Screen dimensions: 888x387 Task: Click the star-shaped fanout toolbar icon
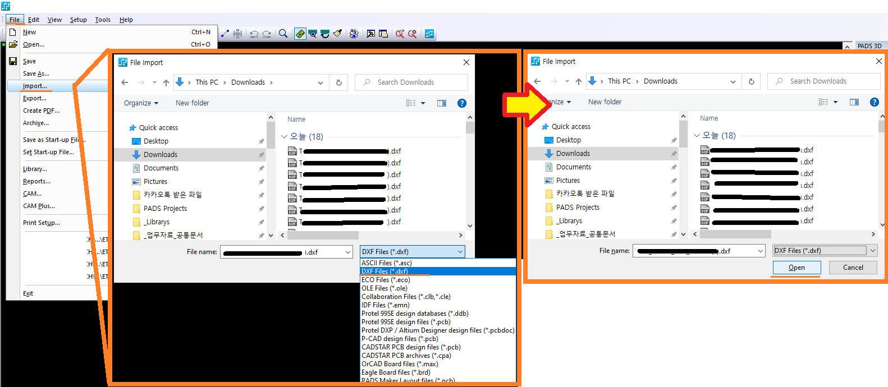click(238, 34)
